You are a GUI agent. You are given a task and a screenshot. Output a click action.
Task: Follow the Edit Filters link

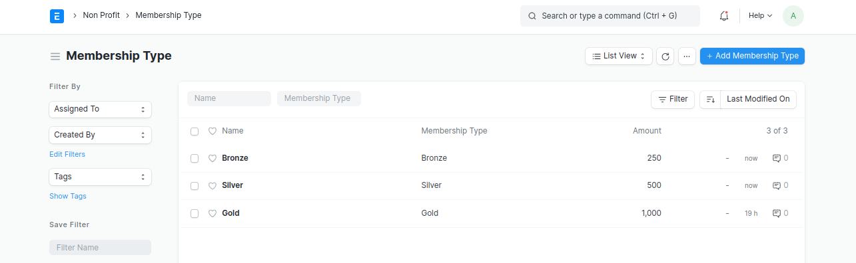67,154
